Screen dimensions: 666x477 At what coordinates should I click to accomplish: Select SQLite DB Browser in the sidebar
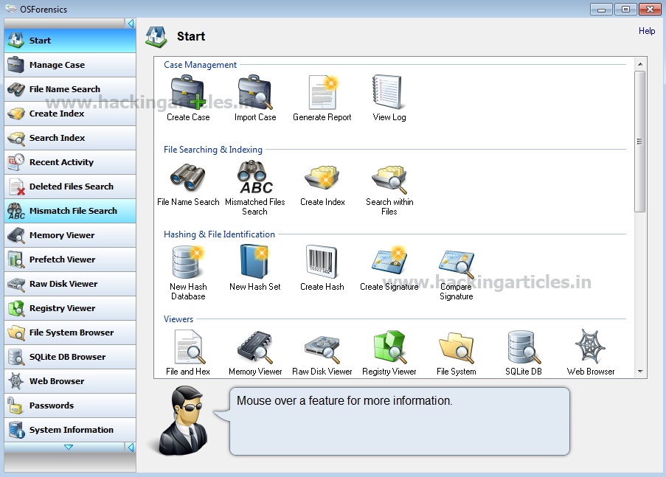70,357
